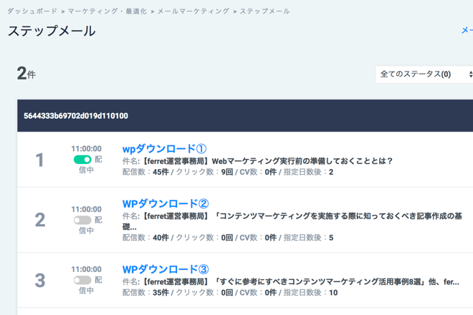Image resolution: width=473 pixels, height=315 pixels.
Task: Open the WPダウンロード③ step mail
Action: coord(166,270)
